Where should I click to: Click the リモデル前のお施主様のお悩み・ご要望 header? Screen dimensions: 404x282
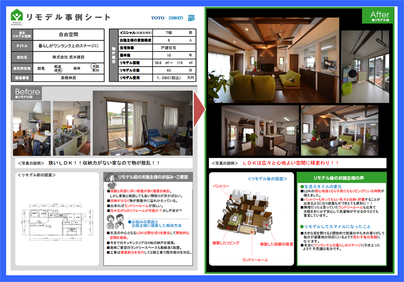coord(150,177)
